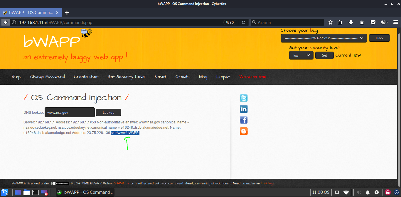Open the training link in the footer
401x197 pixels.
pyautogui.click(x=267, y=184)
